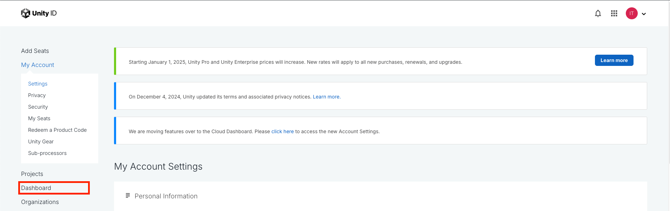Open Redeem a Product Code
The width and height of the screenshot is (670, 211).
tap(57, 130)
